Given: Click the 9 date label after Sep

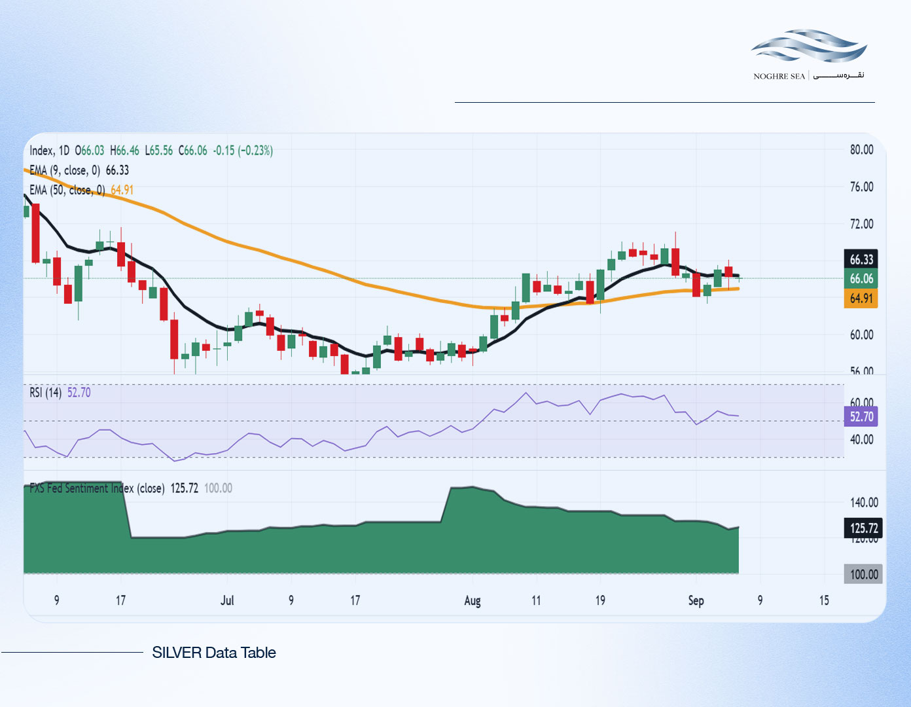Looking at the screenshot, I should [760, 600].
